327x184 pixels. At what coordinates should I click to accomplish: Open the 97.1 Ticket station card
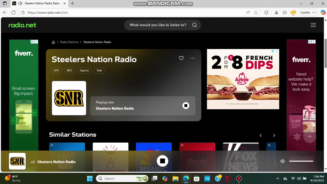[197, 157]
